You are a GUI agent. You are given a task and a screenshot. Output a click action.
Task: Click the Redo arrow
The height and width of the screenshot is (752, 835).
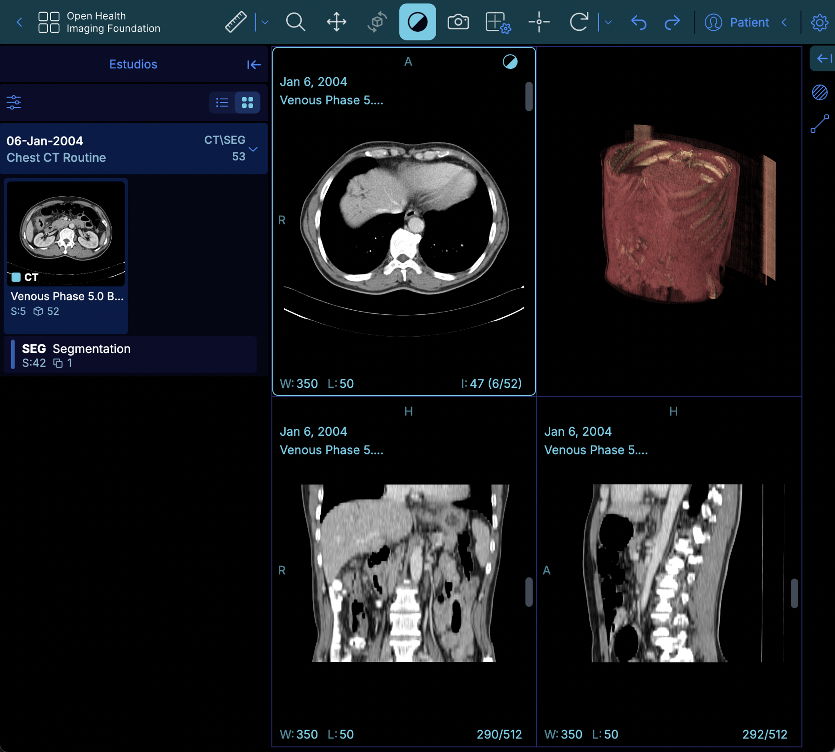[672, 22]
